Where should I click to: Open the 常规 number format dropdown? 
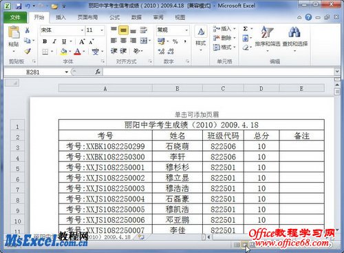(186, 30)
